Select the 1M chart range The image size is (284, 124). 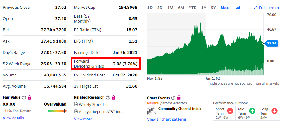pos(170,8)
